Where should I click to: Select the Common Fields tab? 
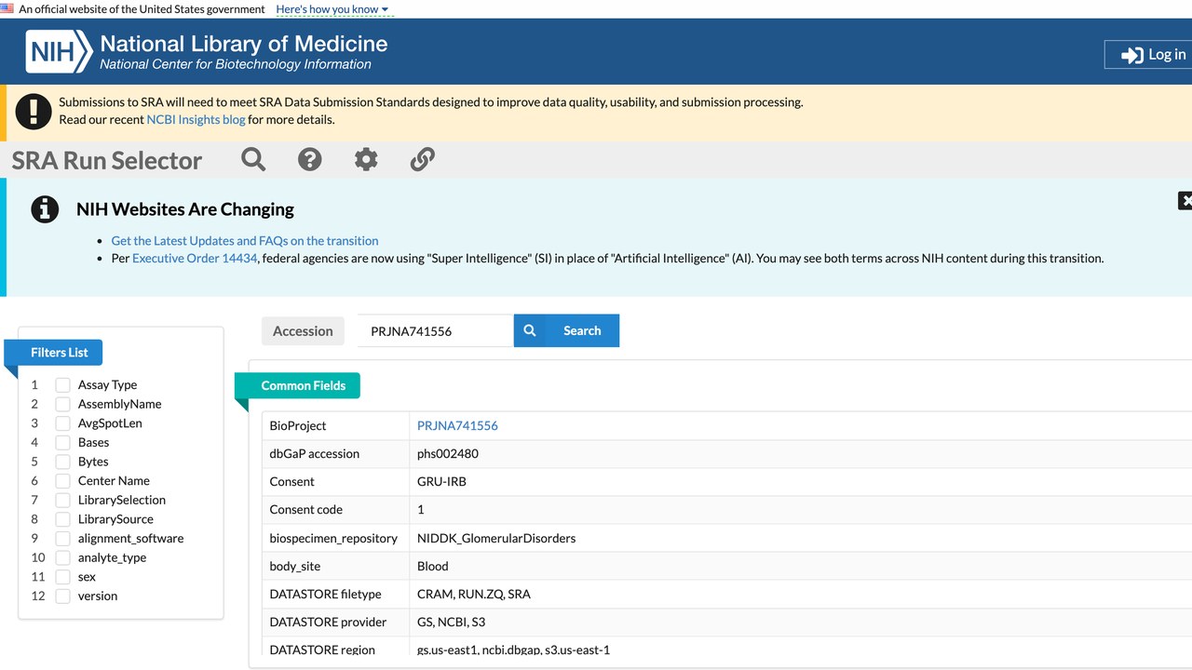coord(303,385)
